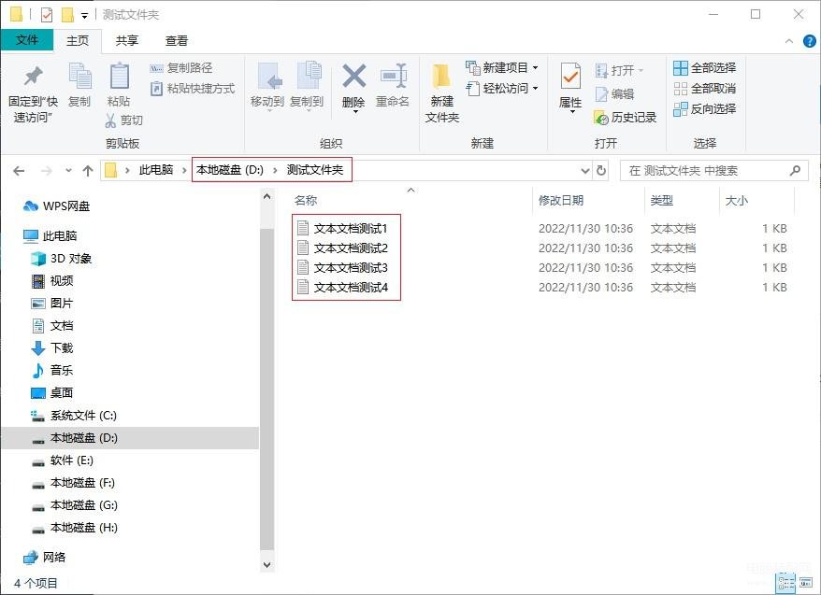Open the recent locations dropdown arrow
Viewport: 821px width, 595px height.
68,170
